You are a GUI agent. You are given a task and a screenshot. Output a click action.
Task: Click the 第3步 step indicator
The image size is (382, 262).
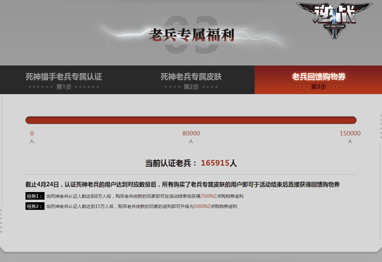coord(318,86)
